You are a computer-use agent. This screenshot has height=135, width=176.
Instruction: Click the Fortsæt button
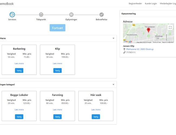point(57,28)
